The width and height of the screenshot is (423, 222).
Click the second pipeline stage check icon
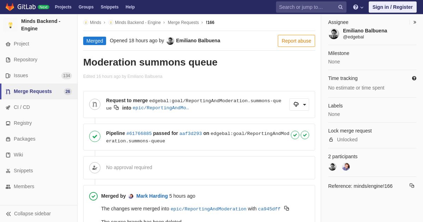click(x=305, y=135)
